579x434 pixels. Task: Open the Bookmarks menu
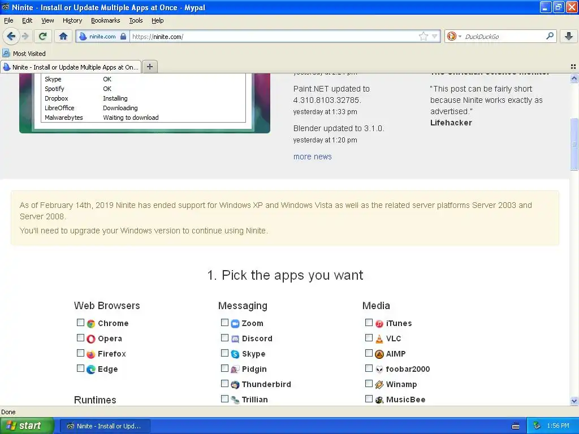pyautogui.click(x=105, y=20)
